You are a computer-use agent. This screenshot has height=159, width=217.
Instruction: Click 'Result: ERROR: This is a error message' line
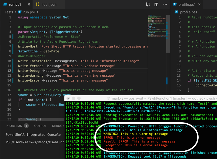click(x=139, y=141)
